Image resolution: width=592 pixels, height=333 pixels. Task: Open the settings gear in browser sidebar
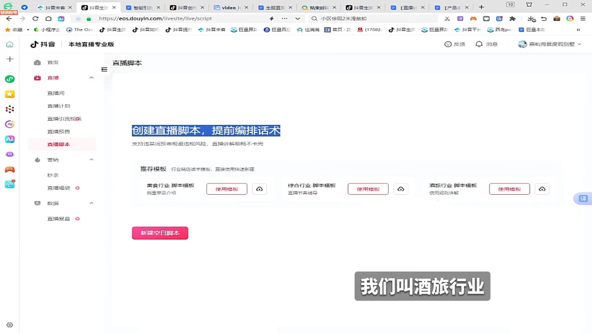10,325
